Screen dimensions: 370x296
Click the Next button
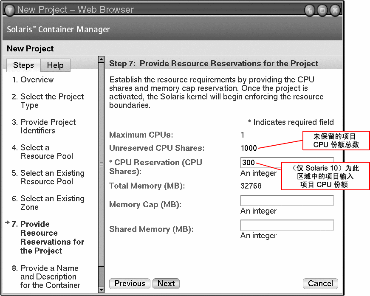[166, 284]
